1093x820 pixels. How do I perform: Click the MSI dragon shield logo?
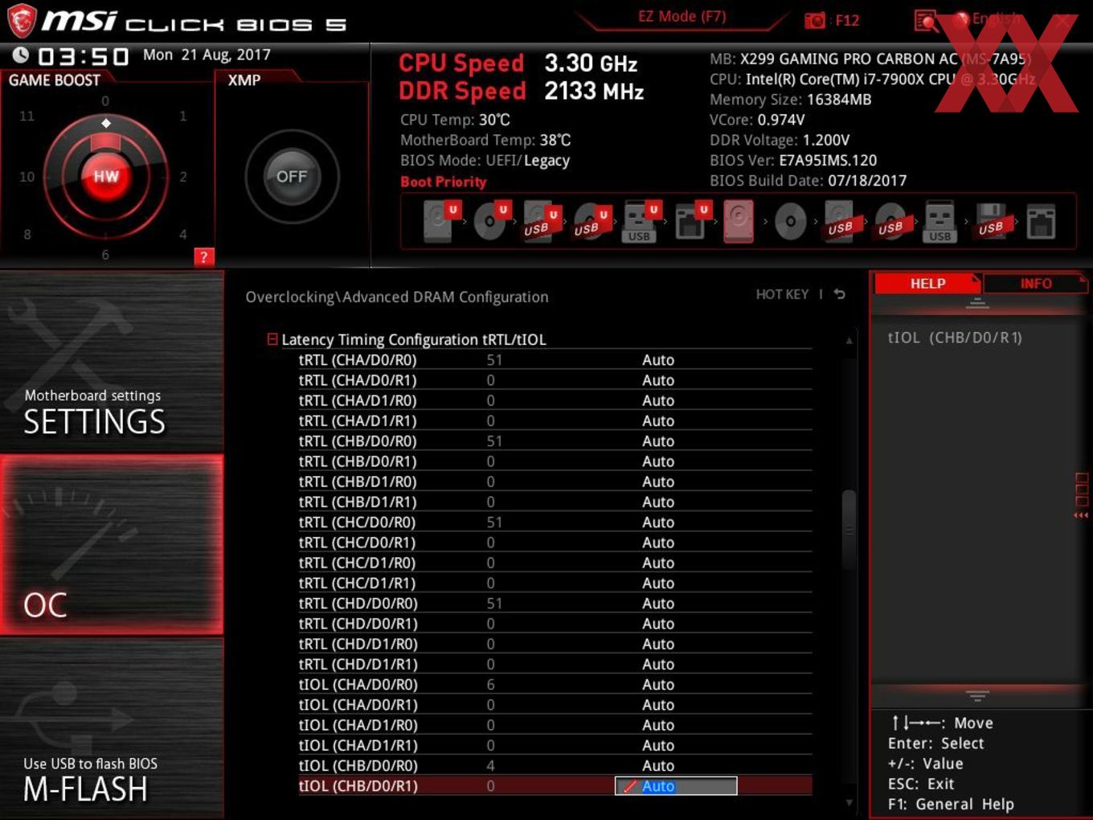tap(22, 20)
